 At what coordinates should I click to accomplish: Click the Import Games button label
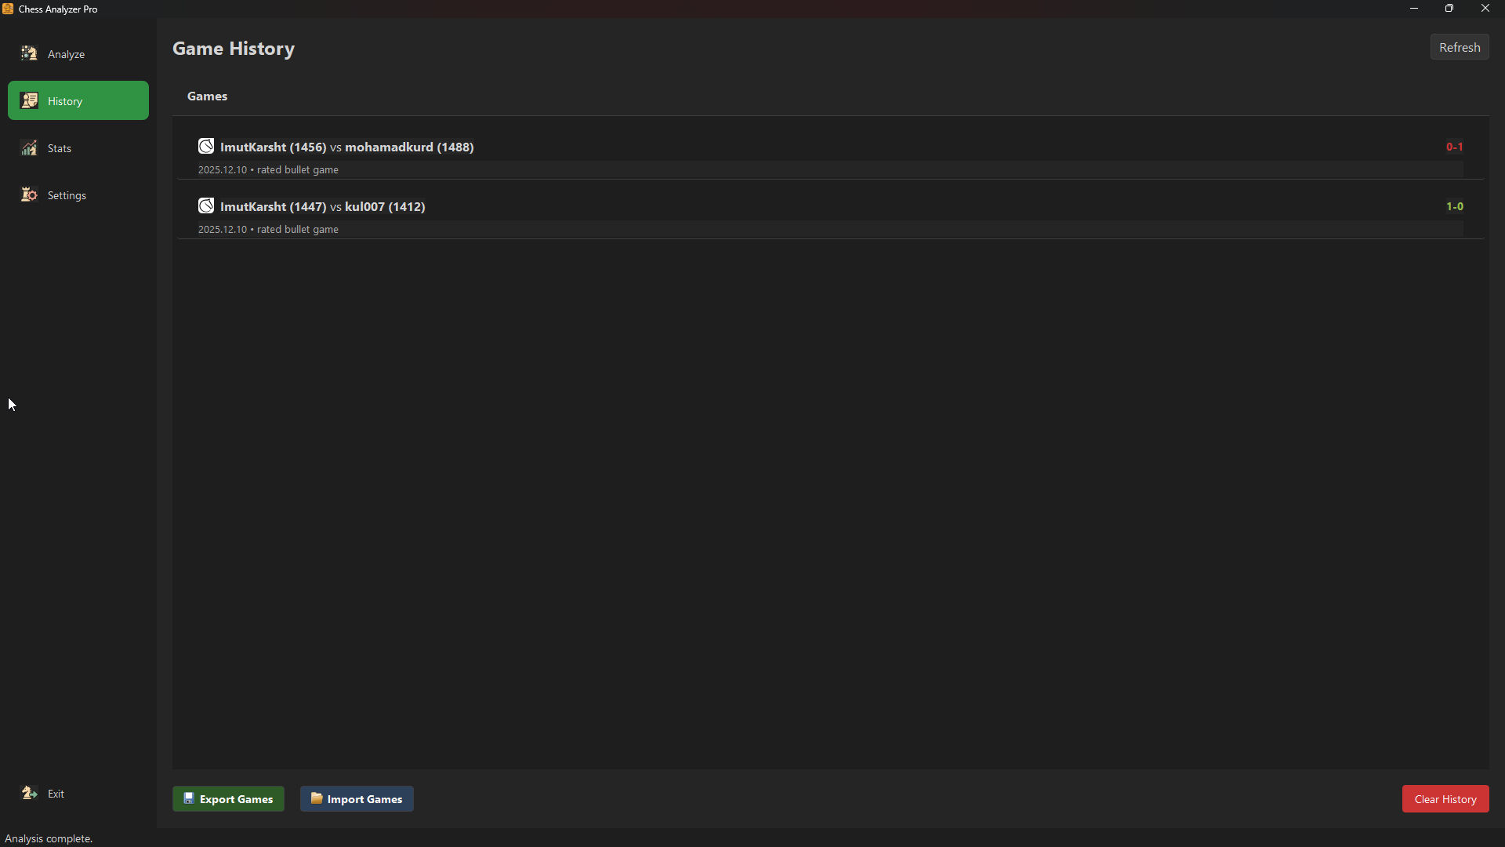click(364, 799)
